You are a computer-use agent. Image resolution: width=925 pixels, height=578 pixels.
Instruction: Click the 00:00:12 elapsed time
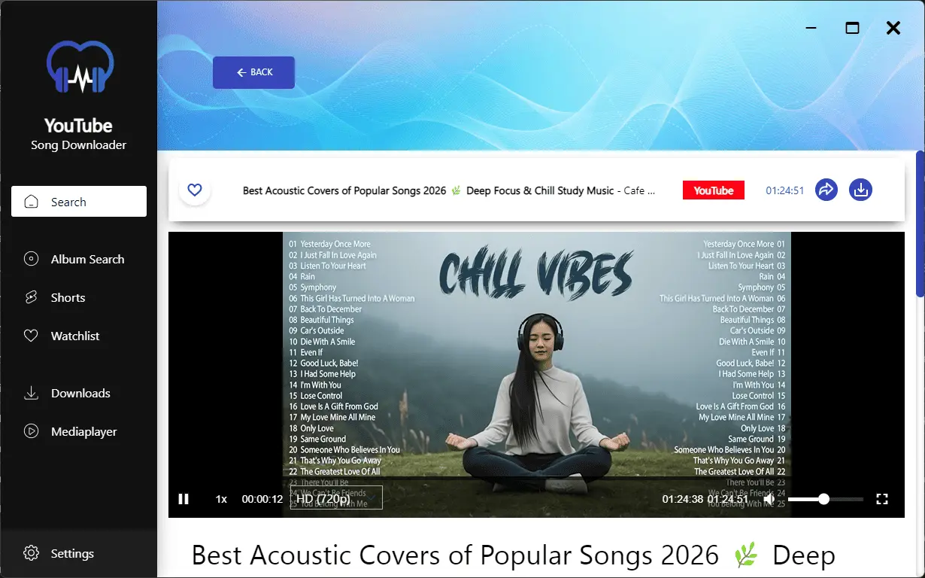tap(262, 499)
